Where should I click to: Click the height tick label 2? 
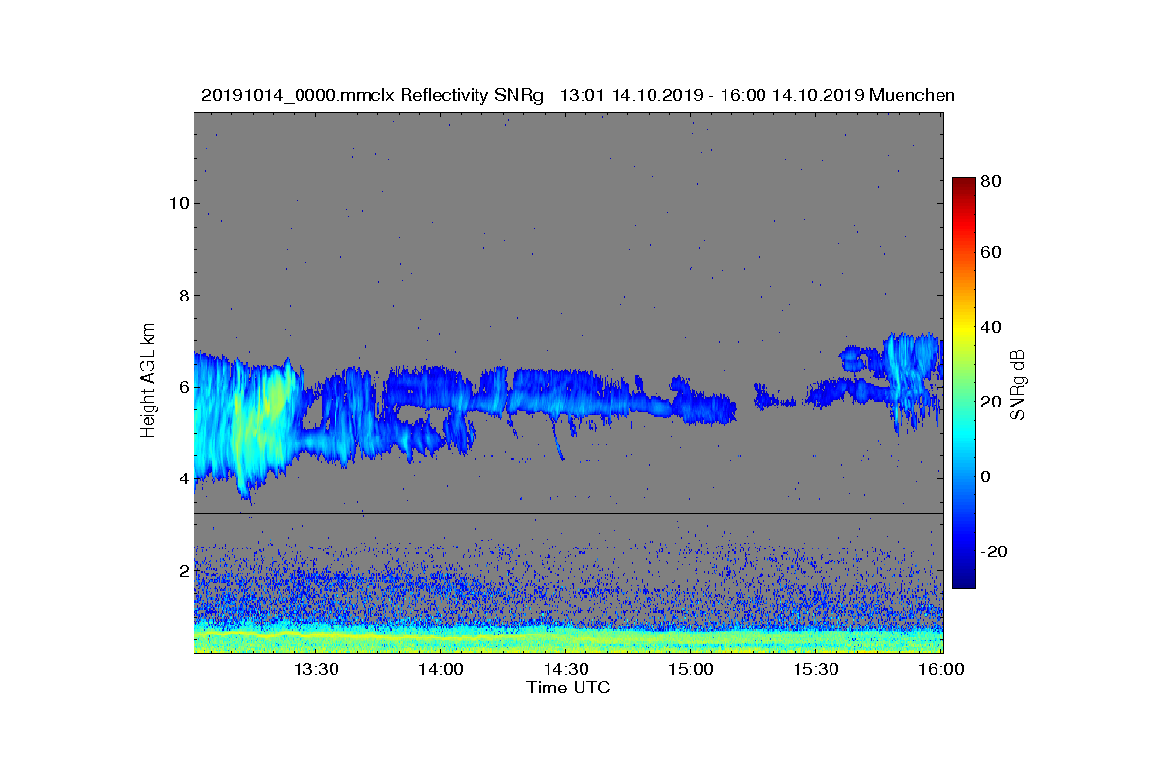click(182, 570)
